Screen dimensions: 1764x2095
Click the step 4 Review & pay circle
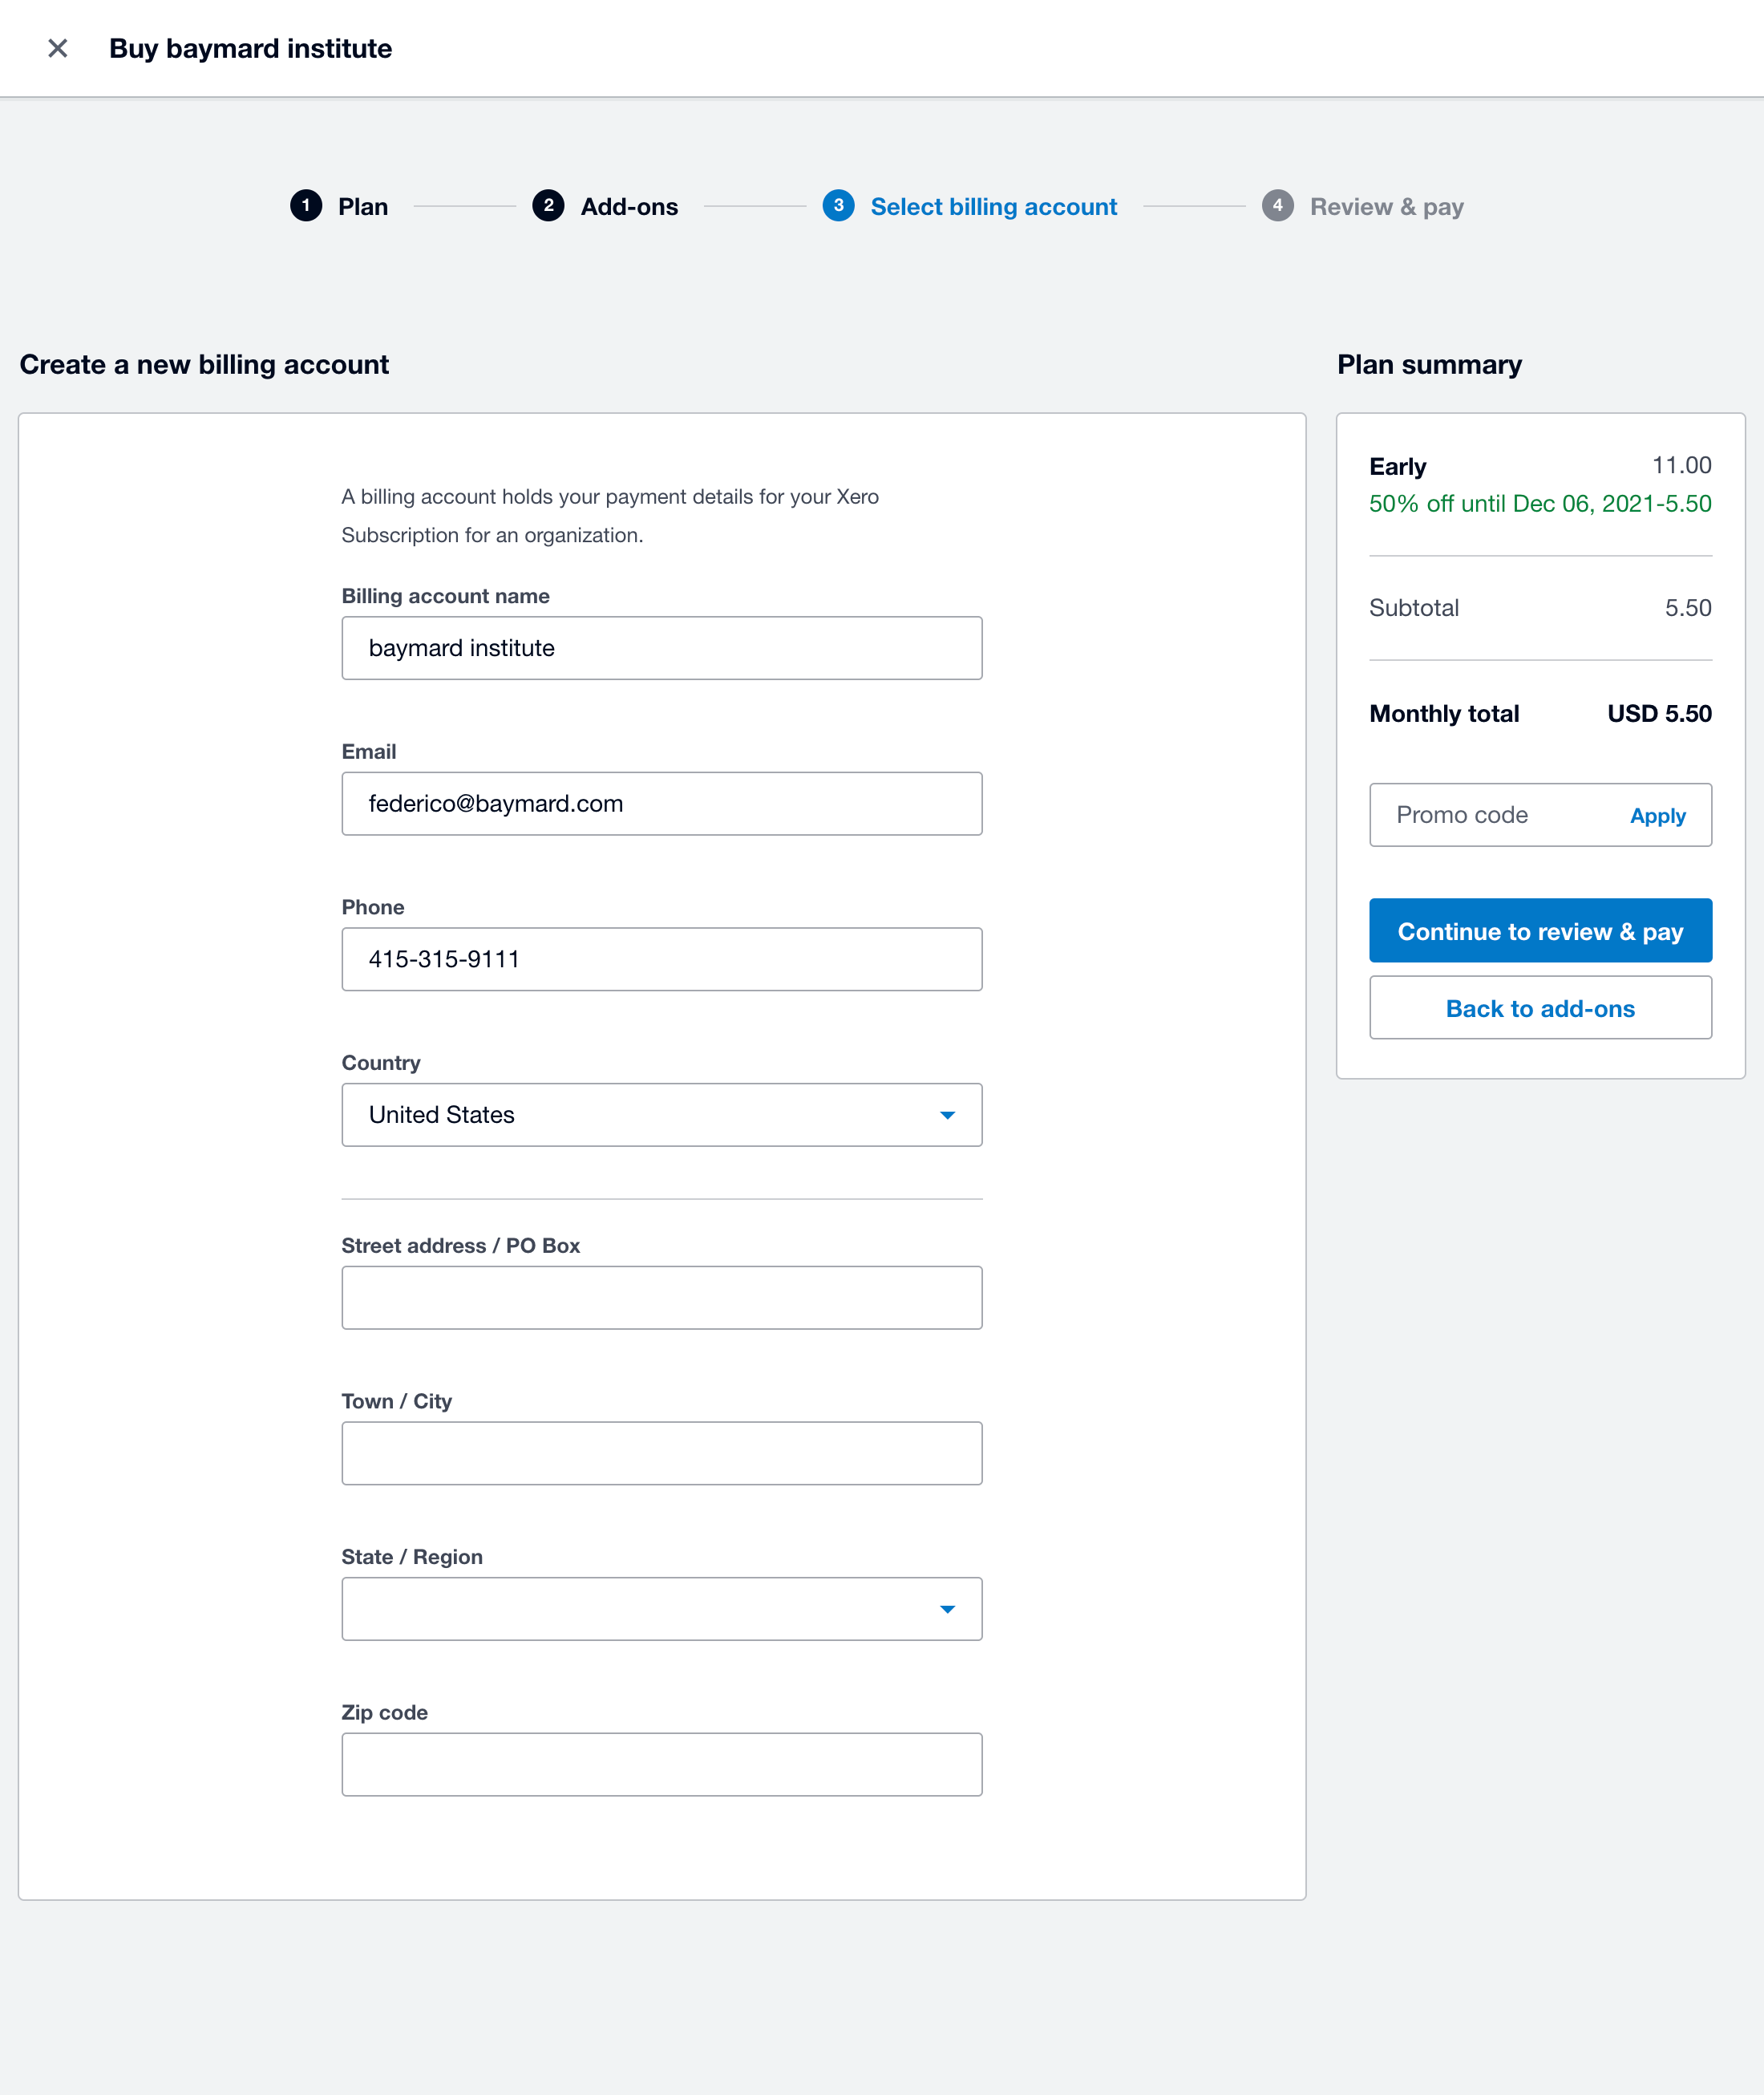click(x=1279, y=206)
